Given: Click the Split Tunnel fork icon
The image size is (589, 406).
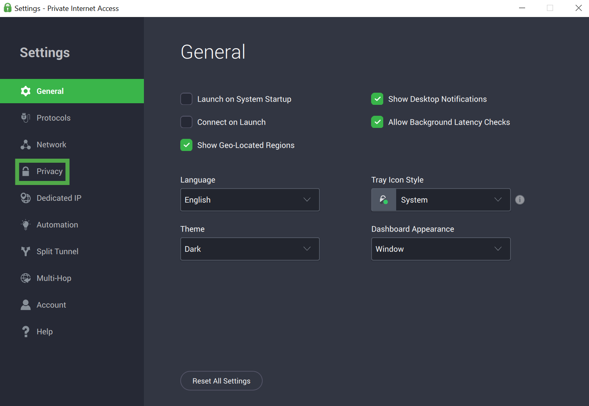Looking at the screenshot, I should [25, 251].
